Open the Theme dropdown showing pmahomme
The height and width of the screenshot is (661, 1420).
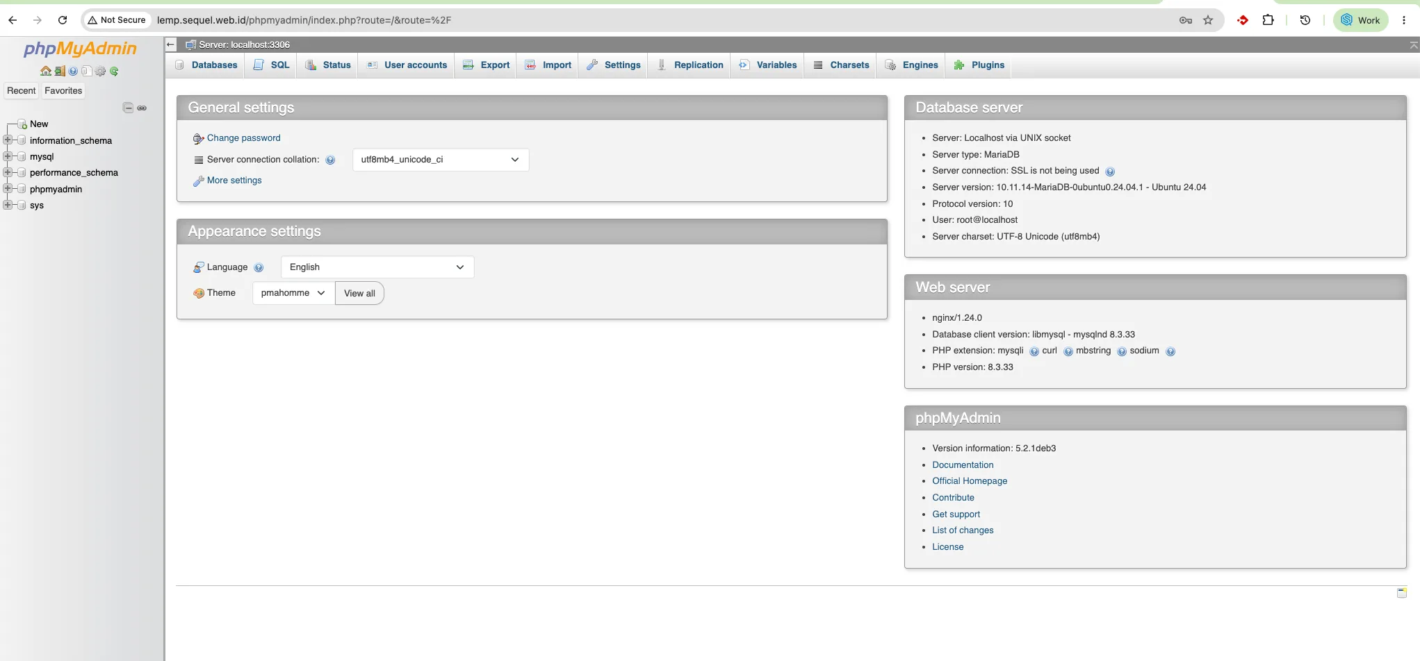tap(293, 293)
